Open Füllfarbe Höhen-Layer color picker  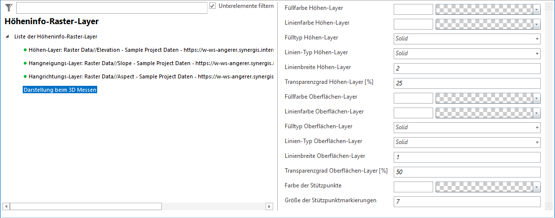[x=536, y=9]
